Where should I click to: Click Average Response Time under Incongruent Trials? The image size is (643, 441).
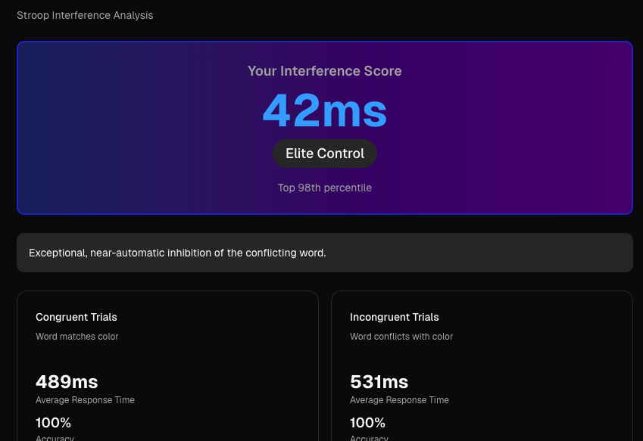pyautogui.click(x=399, y=400)
